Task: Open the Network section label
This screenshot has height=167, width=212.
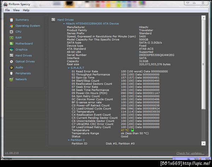Action: [x=21, y=79]
